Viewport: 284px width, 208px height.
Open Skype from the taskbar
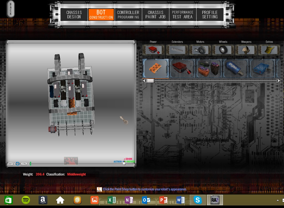(198, 200)
